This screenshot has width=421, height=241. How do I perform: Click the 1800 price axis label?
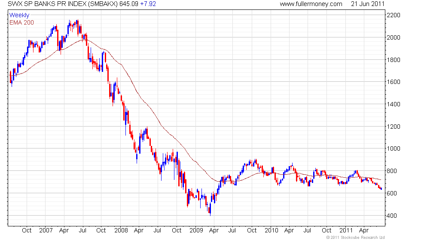pos(394,60)
